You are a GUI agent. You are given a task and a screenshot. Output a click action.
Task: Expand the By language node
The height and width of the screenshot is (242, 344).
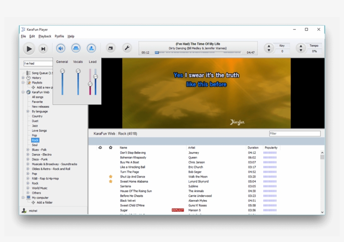coord(28,111)
